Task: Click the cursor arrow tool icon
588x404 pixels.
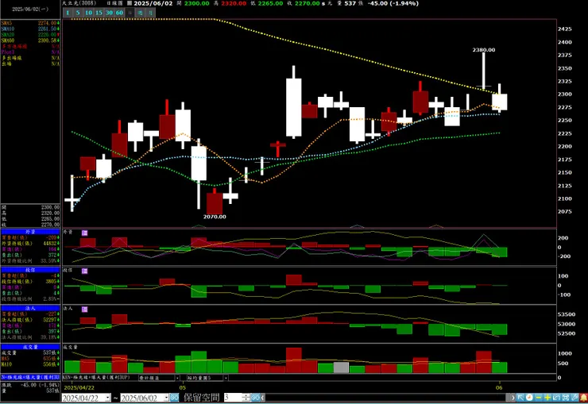Action: (x=521, y=398)
